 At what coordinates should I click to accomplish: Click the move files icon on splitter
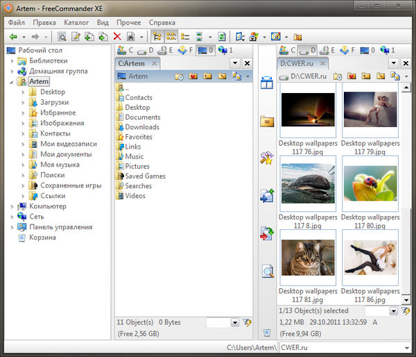267,234
